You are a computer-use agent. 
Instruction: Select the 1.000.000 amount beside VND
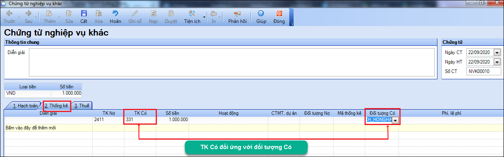(67, 93)
